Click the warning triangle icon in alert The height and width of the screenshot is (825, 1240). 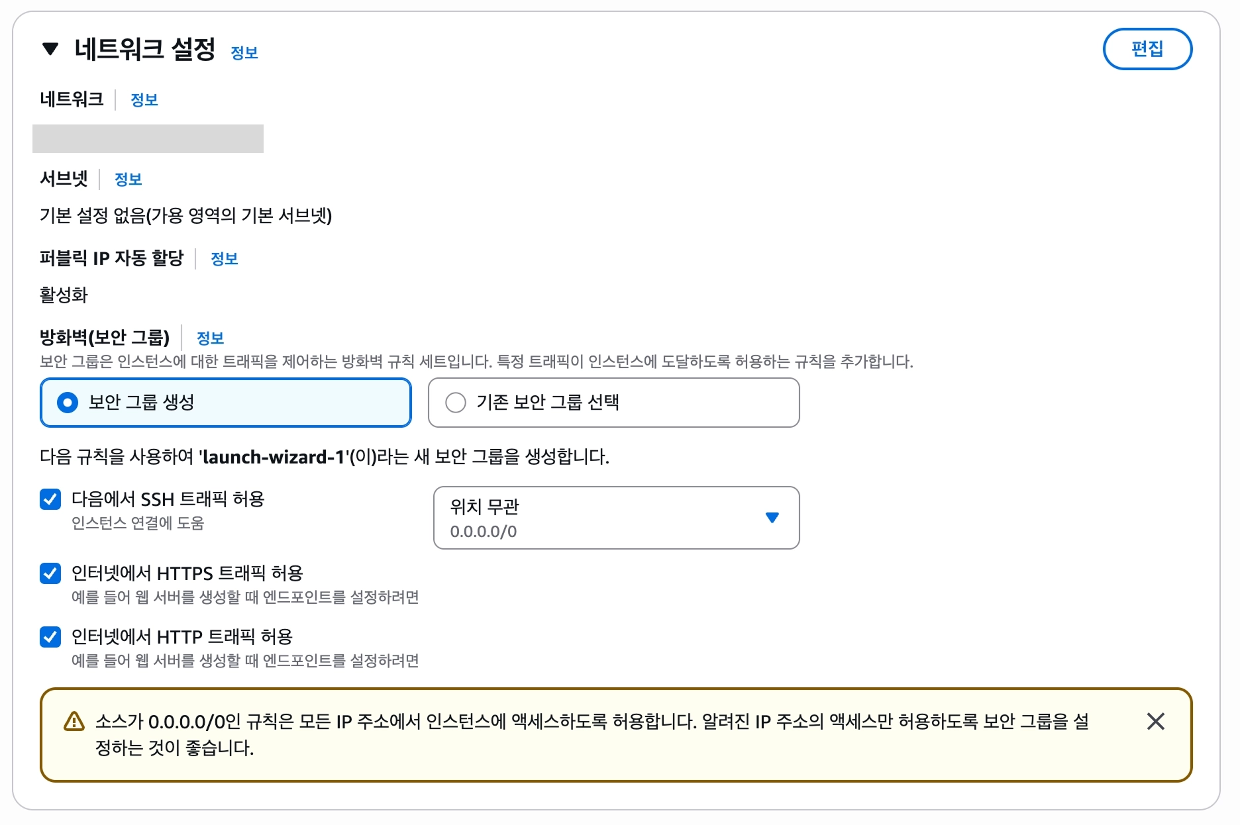click(x=74, y=722)
